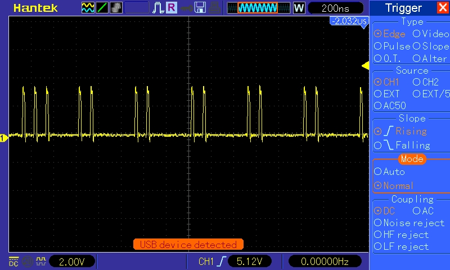
Task: Select Alter trigger type
Action: [x=430, y=58]
